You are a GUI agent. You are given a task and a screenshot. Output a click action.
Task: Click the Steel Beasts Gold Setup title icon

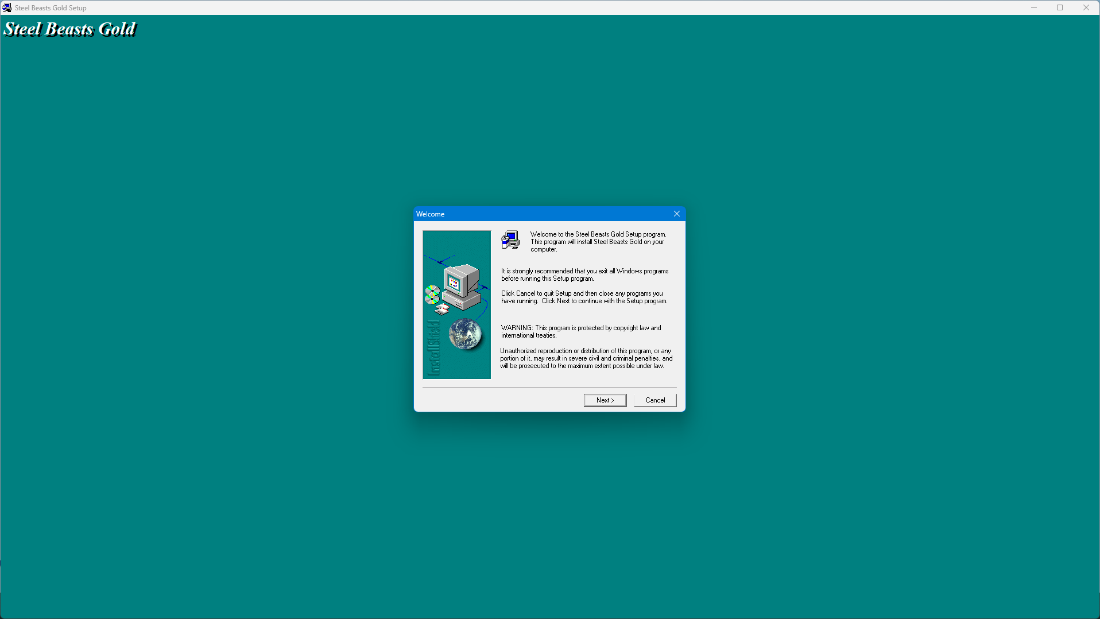coord(7,7)
